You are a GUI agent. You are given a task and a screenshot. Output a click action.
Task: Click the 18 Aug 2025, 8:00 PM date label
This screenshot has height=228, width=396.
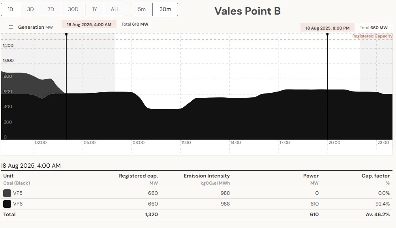[327, 28]
